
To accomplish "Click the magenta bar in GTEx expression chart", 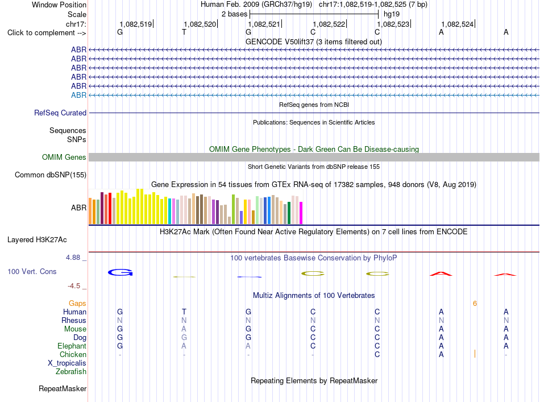I will [x=301, y=213].
